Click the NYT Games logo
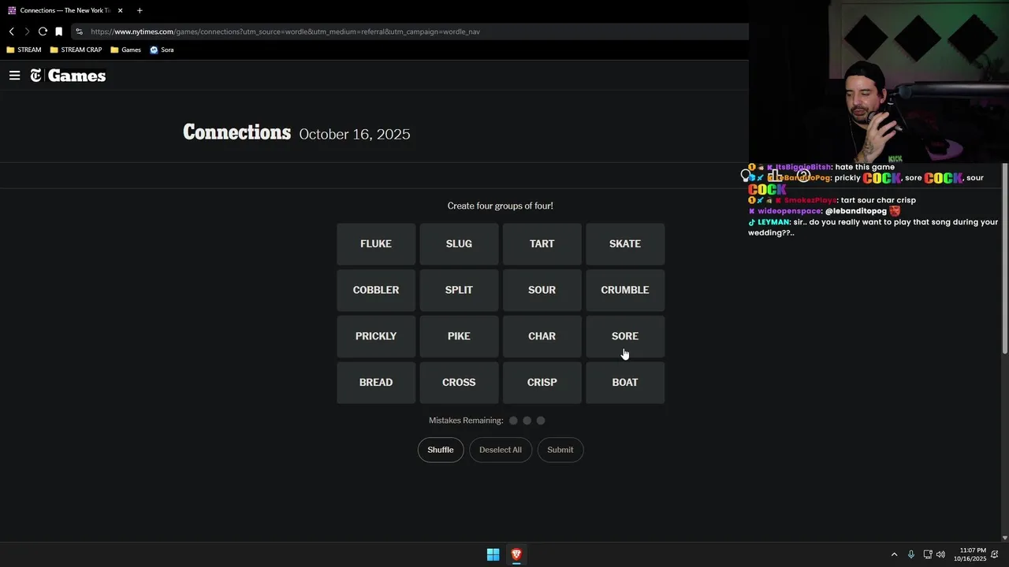The height and width of the screenshot is (567, 1009). pyautogui.click(x=68, y=76)
